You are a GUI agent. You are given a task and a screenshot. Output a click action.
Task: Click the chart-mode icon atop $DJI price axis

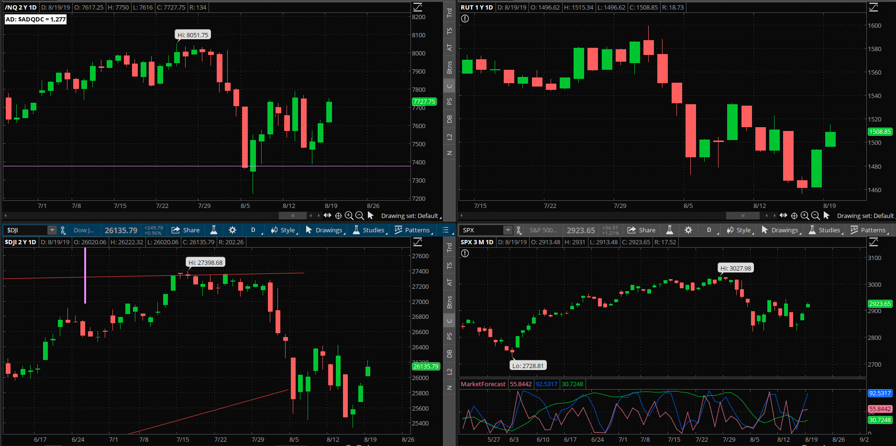418,242
